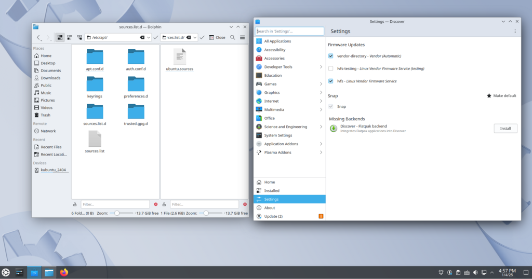The height and width of the screenshot is (279, 532).
Task: Toggle lock on right pane filter bar
Action: 164,204
